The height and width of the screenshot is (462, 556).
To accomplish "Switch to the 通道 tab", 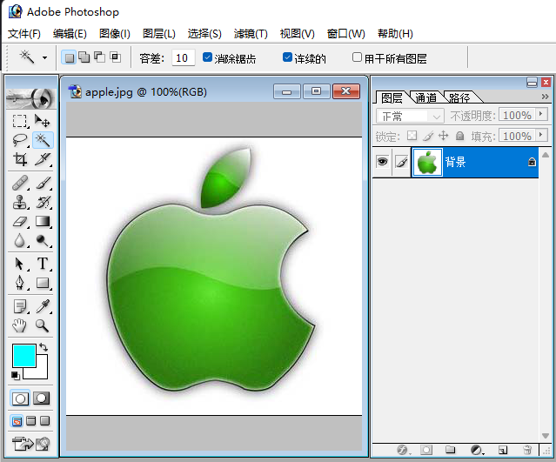I will [x=425, y=97].
